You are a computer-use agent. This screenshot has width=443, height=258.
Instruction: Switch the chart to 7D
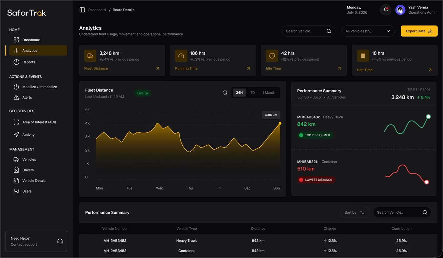(252, 92)
